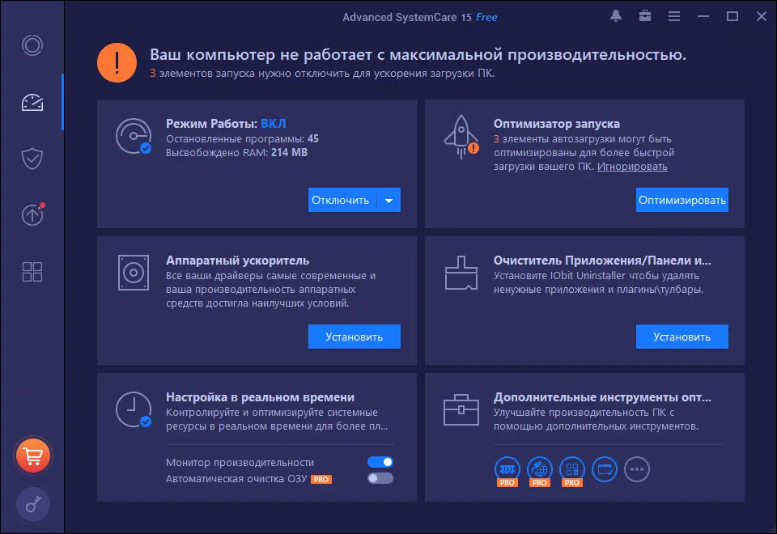Click Установить under Аппаратный ускоритель
The height and width of the screenshot is (534, 777).
[x=355, y=337]
